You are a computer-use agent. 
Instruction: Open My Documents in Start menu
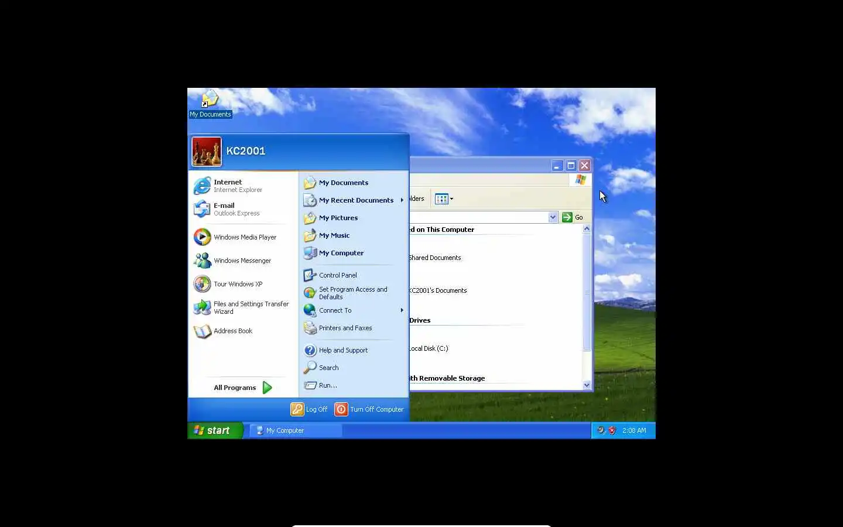[354, 183]
